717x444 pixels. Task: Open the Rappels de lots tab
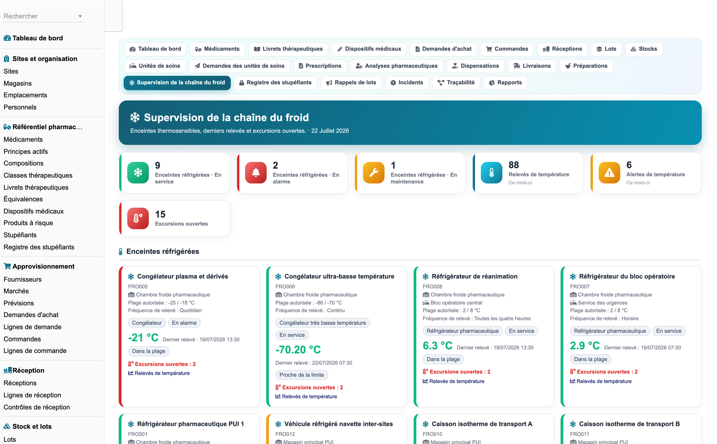click(x=351, y=83)
